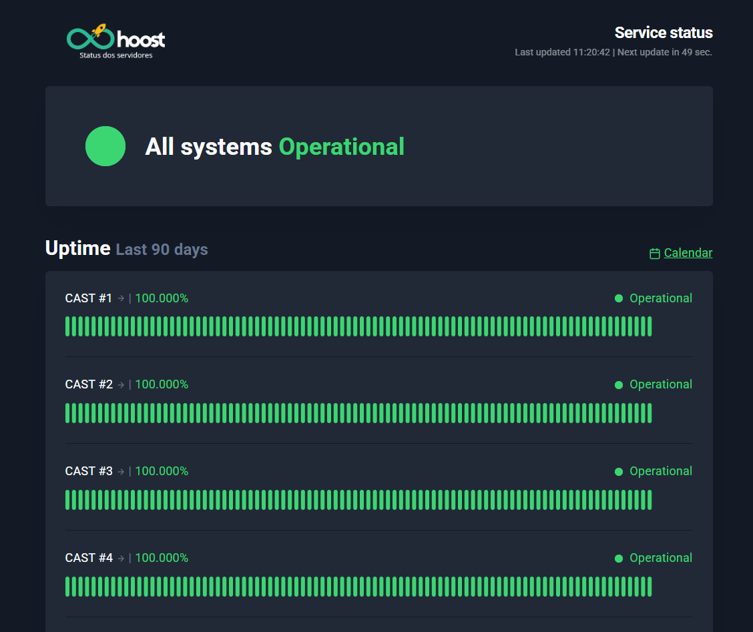Click the calendar icon beside Calendar
Screen dimensions: 753x632
click(x=655, y=254)
